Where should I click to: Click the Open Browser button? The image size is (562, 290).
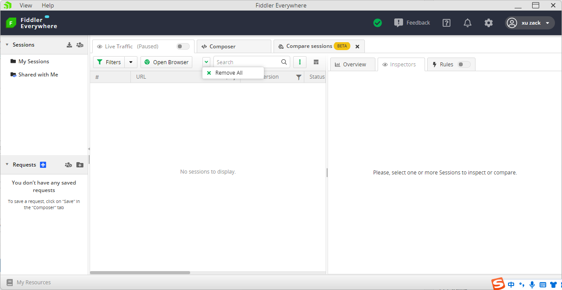point(166,62)
